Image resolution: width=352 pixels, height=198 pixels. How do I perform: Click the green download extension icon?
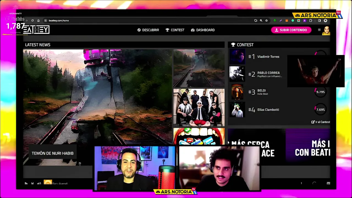[275, 20]
